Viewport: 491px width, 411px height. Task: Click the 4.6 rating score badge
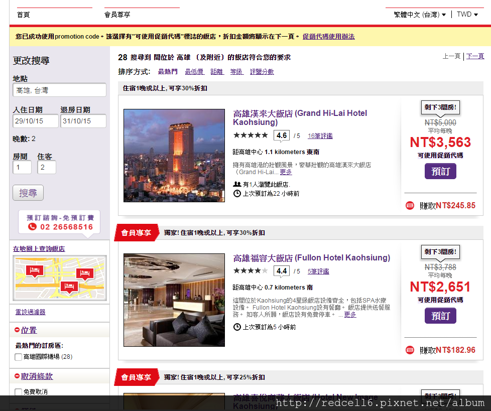pos(282,135)
